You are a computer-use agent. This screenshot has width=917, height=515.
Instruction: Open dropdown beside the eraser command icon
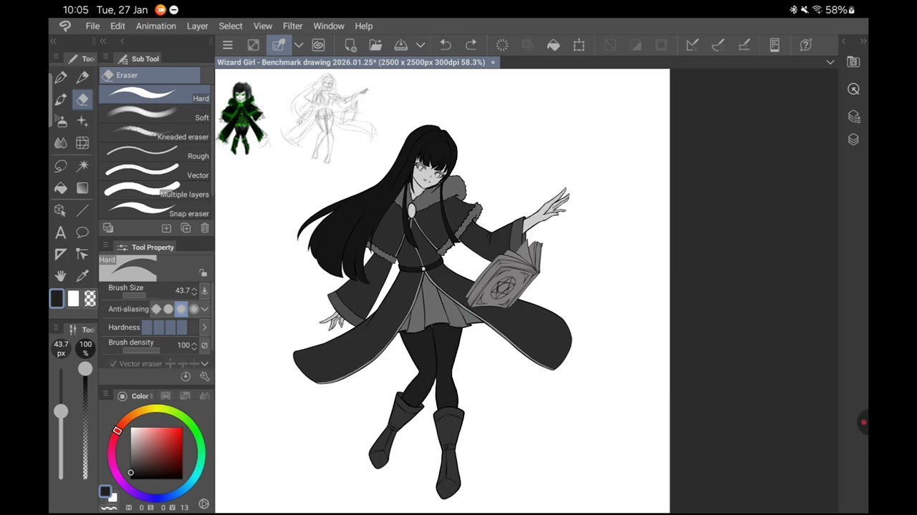pyautogui.click(x=299, y=45)
